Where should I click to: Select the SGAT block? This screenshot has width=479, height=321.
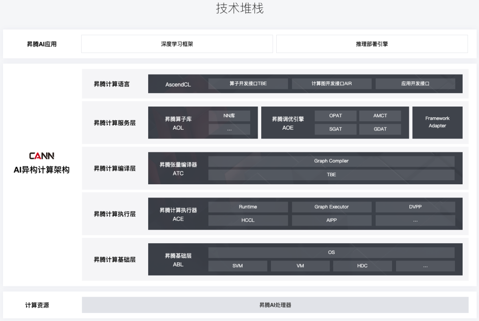(335, 129)
